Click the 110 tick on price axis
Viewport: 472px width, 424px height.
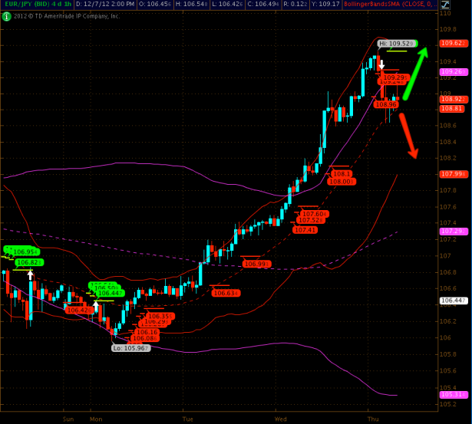click(445, 13)
